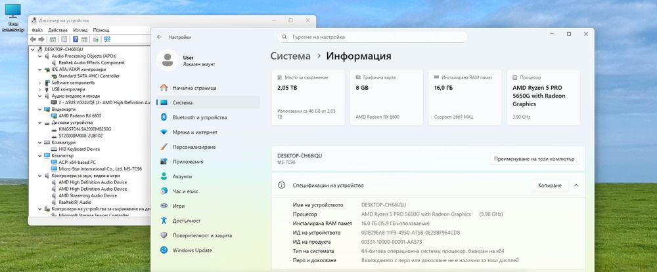The image size is (657, 272).
Task: Select AMD Streaming Audio Device
Action: (87, 195)
